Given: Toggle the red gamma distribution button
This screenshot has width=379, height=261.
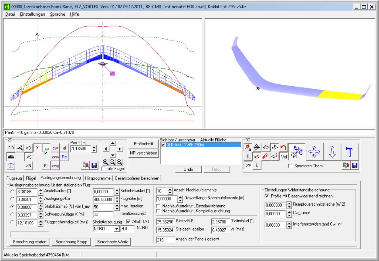Looking at the screenshot, I should [x=37, y=148].
